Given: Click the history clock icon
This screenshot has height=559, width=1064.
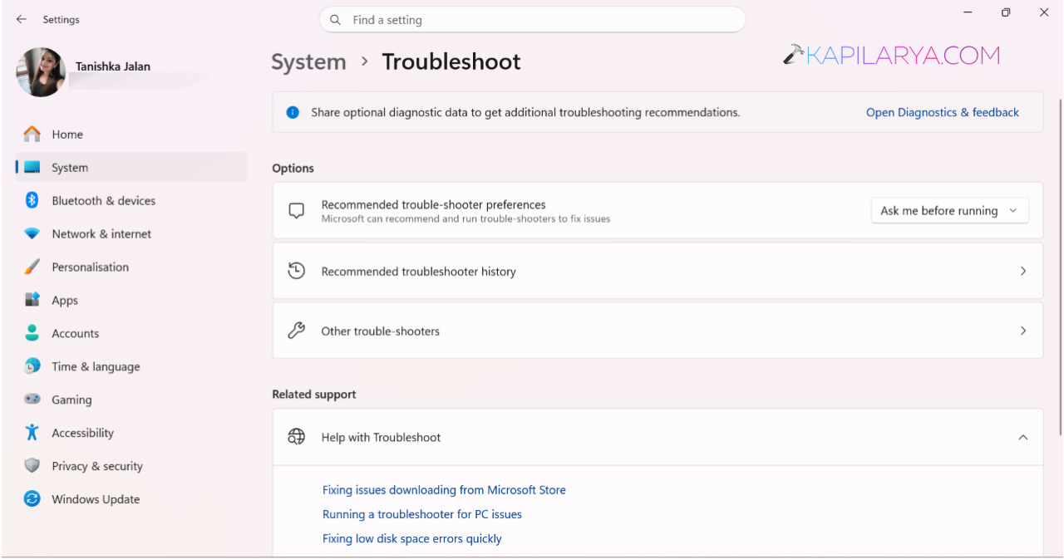Looking at the screenshot, I should tap(296, 271).
